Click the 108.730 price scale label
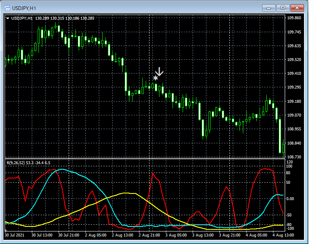The height and width of the screenshot is (244, 309). tap(294, 157)
